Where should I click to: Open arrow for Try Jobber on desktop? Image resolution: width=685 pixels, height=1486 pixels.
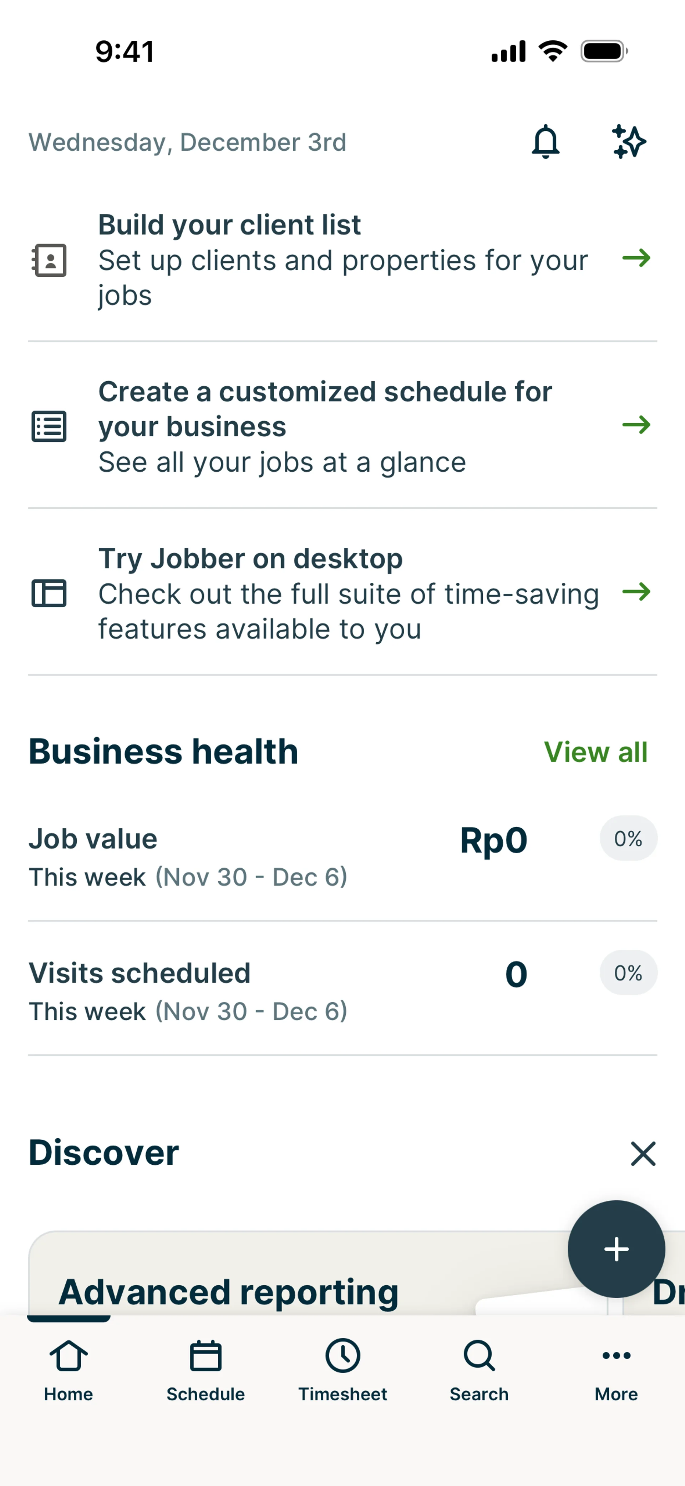[x=636, y=592]
